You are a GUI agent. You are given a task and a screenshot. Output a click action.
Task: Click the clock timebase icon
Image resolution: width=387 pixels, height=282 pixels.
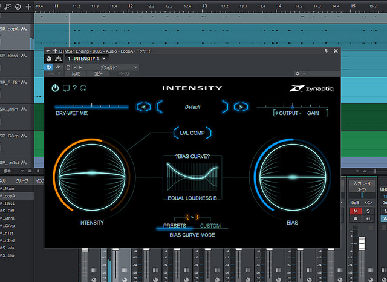click(18, 7)
